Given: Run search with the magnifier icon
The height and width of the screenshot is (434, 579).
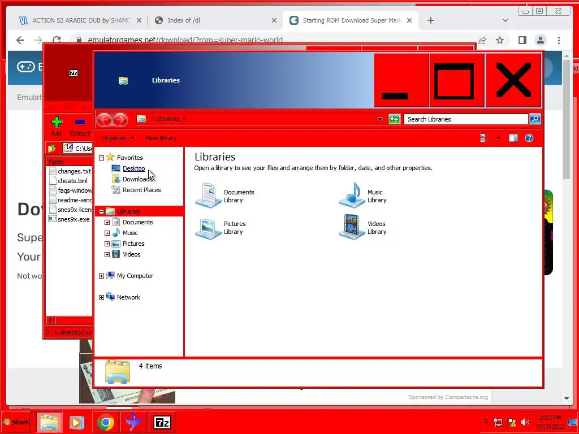Looking at the screenshot, I should pyautogui.click(x=535, y=119).
